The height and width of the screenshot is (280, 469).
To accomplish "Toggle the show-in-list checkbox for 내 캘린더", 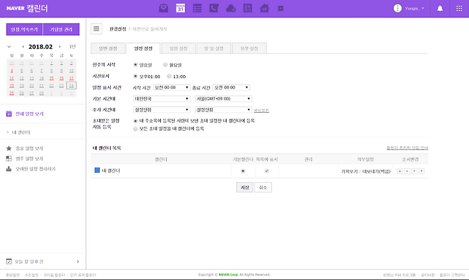I will click(x=266, y=171).
